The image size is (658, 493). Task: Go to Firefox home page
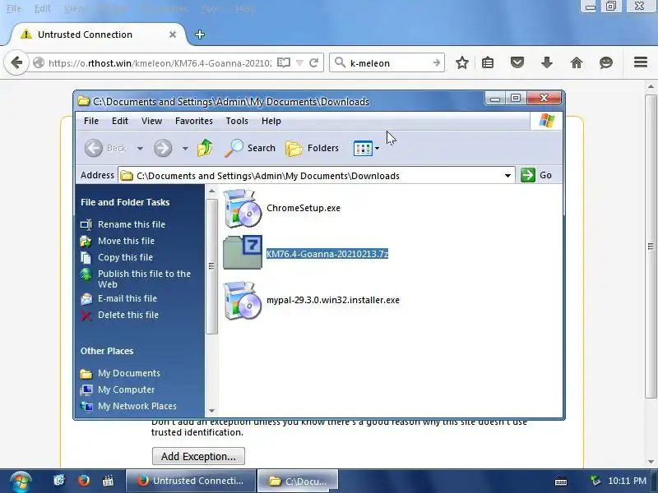click(577, 63)
